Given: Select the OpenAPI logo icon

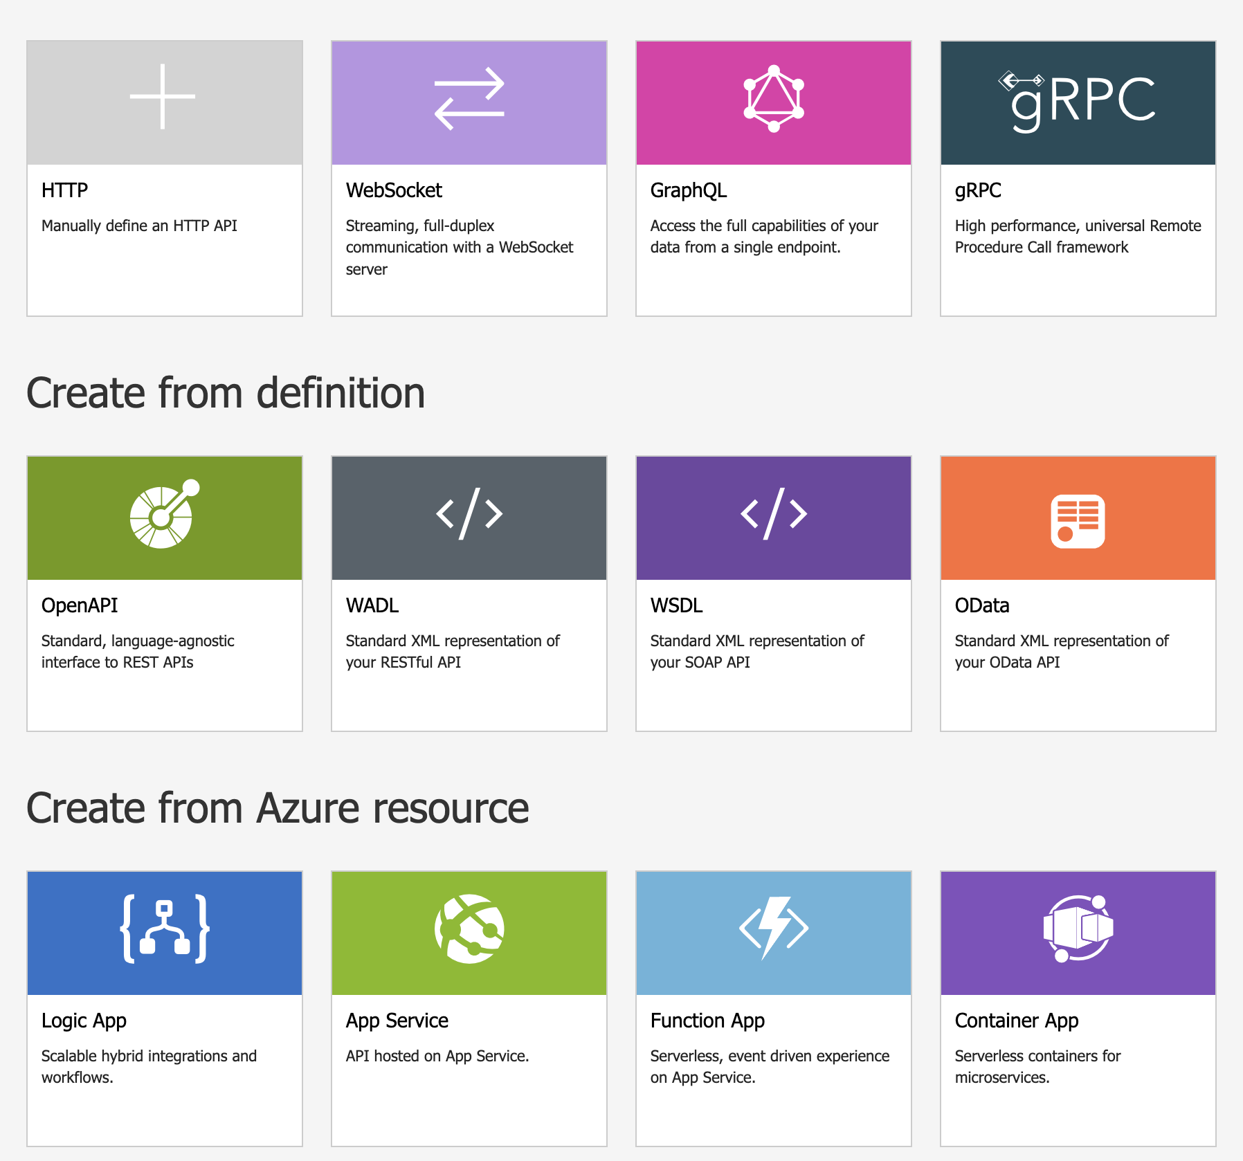Looking at the screenshot, I should point(165,514).
